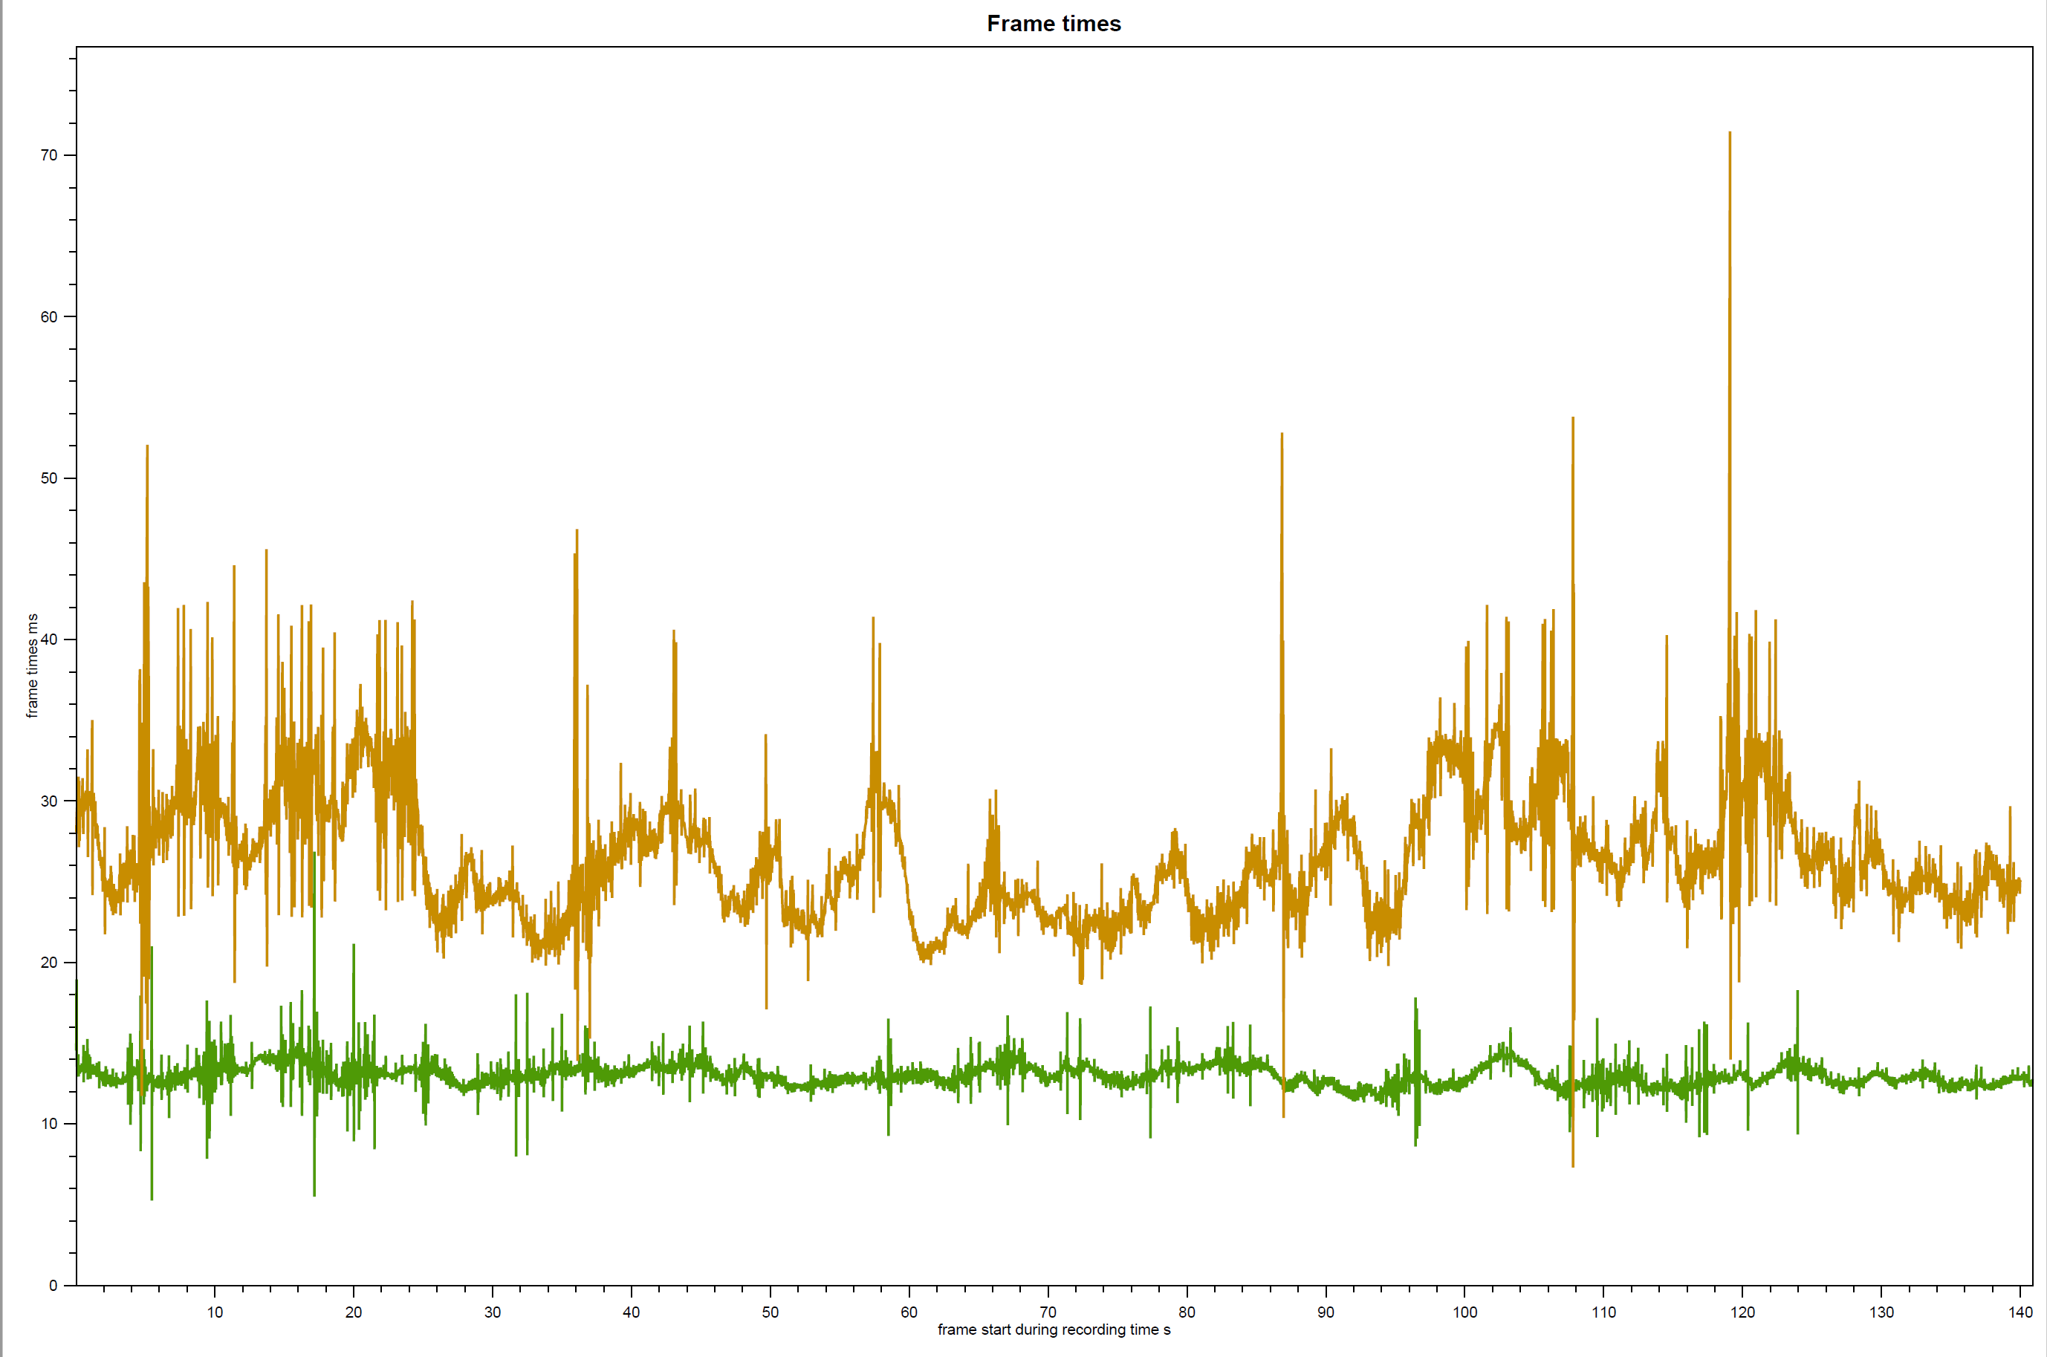Click the y-axis tick label 50
The width and height of the screenshot is (2047, 1357).
pos(48,478)
